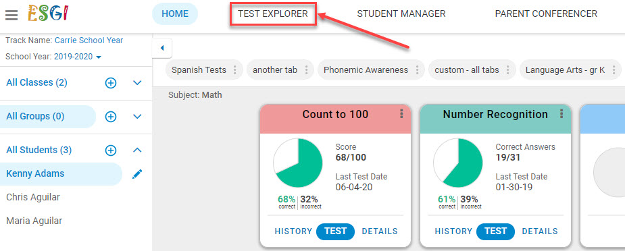Select student Chris Aguilar
Viewport: 625px width, 251px height.
click(33, 197)
